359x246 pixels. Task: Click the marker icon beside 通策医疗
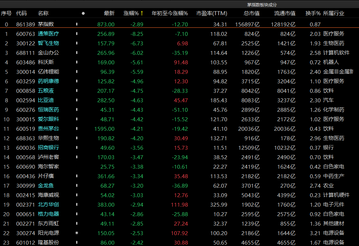77,34
